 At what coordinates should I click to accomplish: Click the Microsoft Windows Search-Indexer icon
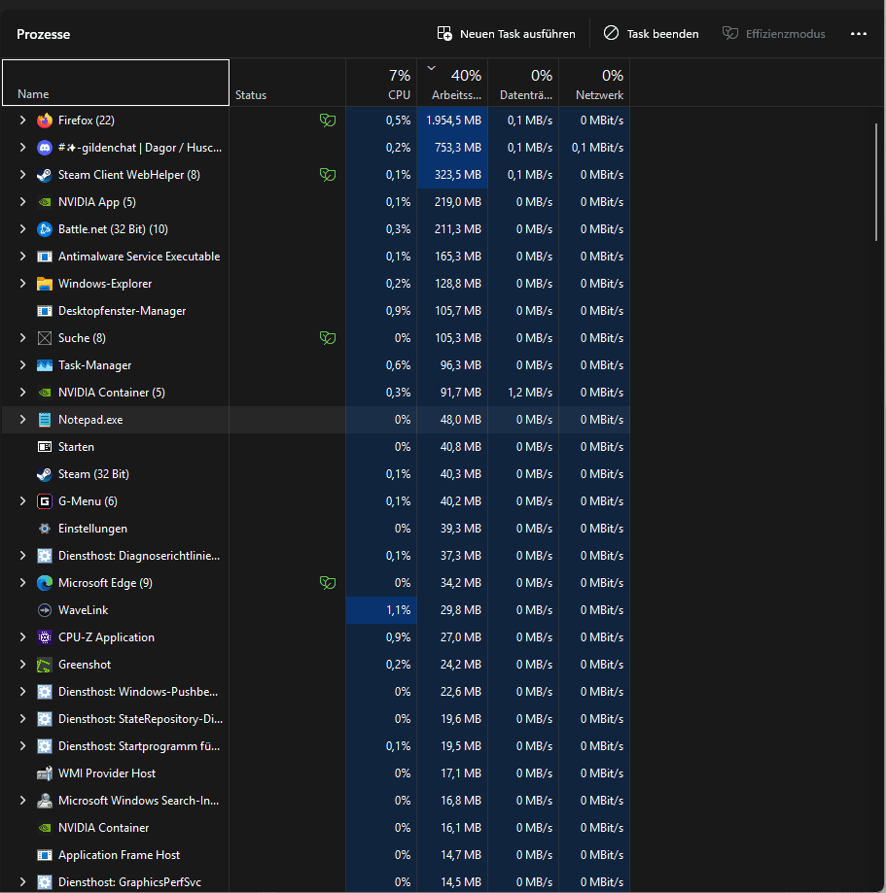pyautogui.click(x=45, y=801)
